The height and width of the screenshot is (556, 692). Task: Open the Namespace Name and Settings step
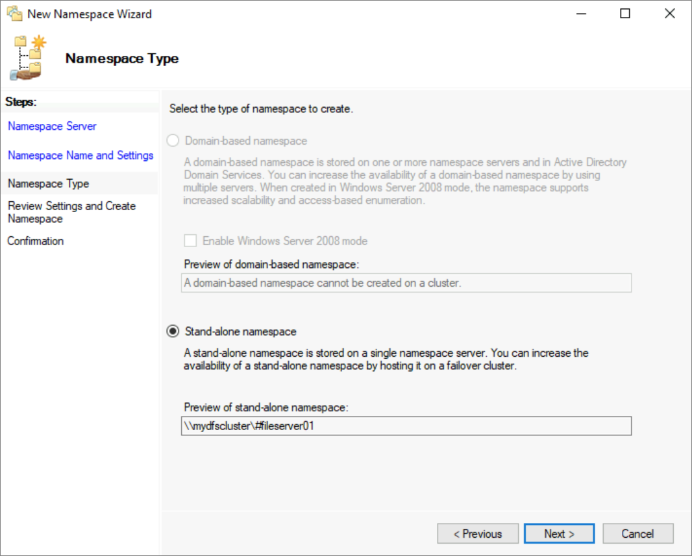pyautogui.click(x=80, y=155)
